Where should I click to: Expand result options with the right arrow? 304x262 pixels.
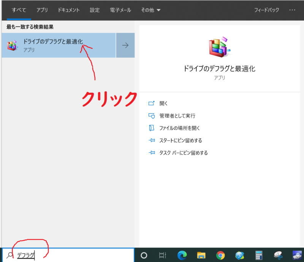click(x=125, y=45)
